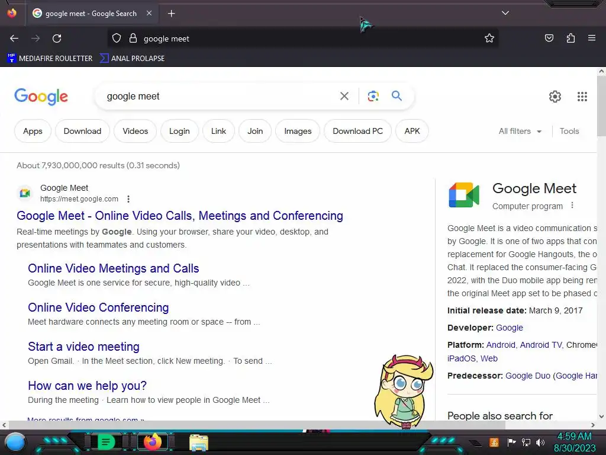Open the Google apps grid
Image resolution: width=606 pixels, height=455 pixels.
[582, 97]
